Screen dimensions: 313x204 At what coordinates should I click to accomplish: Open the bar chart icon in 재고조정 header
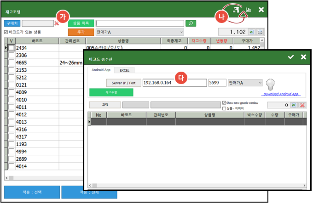[248, 10]
